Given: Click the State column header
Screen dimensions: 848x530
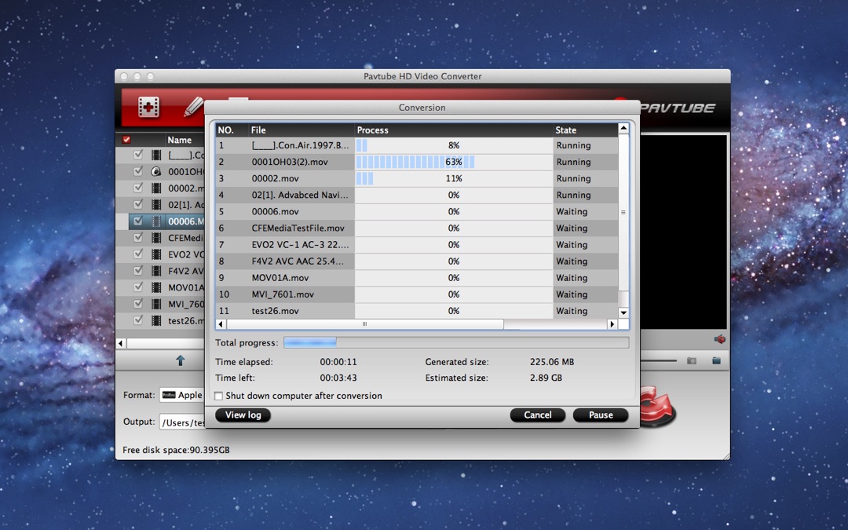Looking at the screenshot, I should (x=585, y=130).
